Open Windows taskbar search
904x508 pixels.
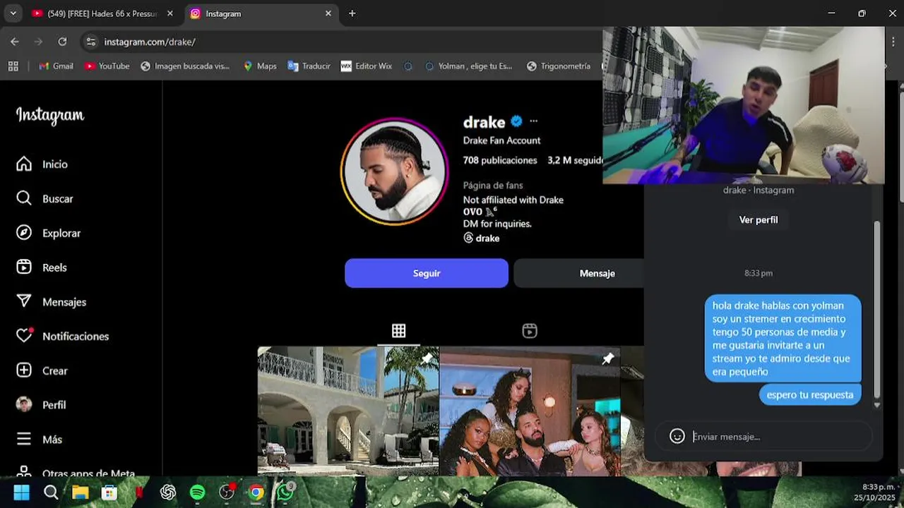click(51, 492)
